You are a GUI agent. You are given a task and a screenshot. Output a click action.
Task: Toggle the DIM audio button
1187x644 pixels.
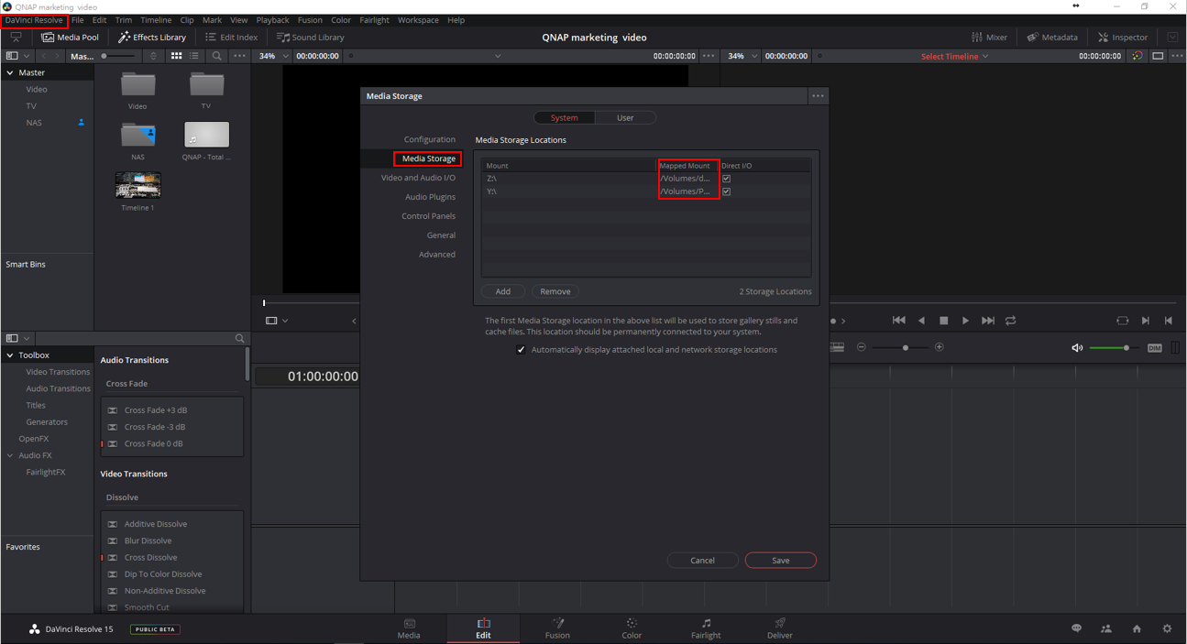click(x=1154, y=348)
